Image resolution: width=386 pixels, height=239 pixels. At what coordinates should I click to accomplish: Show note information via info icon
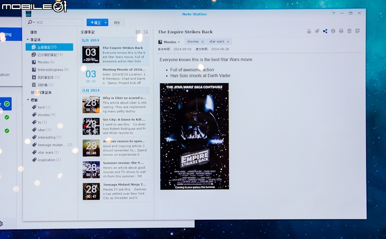tap(333, 31)
